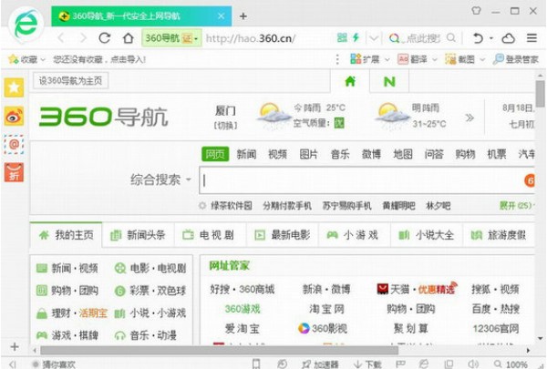
Task: Reload the page with refresh icon
Action: pos(105,37)
